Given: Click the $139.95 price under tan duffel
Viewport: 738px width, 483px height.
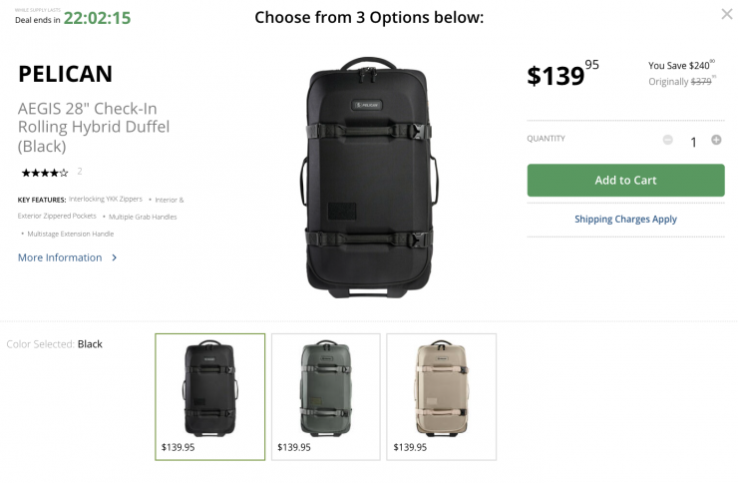Looking at the screenshot, I should click(410, 447).
